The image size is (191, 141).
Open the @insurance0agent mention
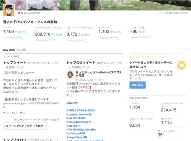coord(79,122)
